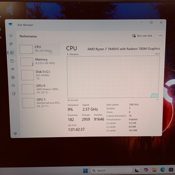Open Task Manager settings gear
The image size is (175, 175).
coord(15,133)
